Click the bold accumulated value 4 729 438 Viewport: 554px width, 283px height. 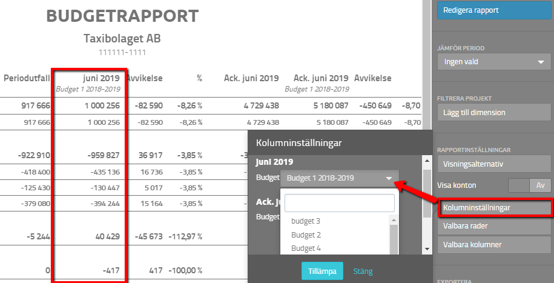point(263,105)
